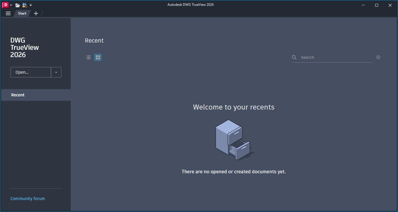Click the 'Autodesk DWG TrueView 2026' window title

[x=191, y=5]
